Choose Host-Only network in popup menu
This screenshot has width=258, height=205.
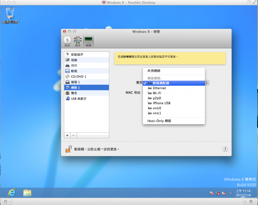pyautogui.click(x=174, y=121)
